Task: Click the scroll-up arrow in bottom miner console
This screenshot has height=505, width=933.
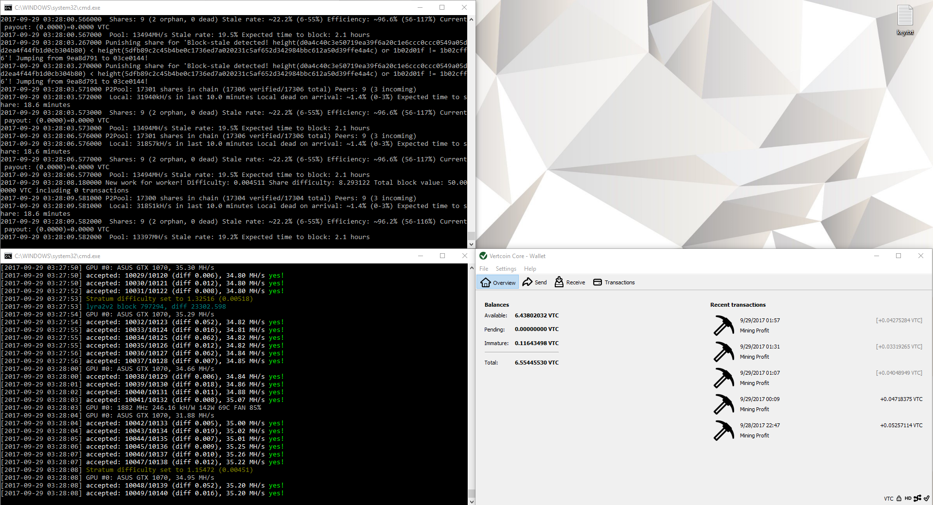Action: point(471,268)
